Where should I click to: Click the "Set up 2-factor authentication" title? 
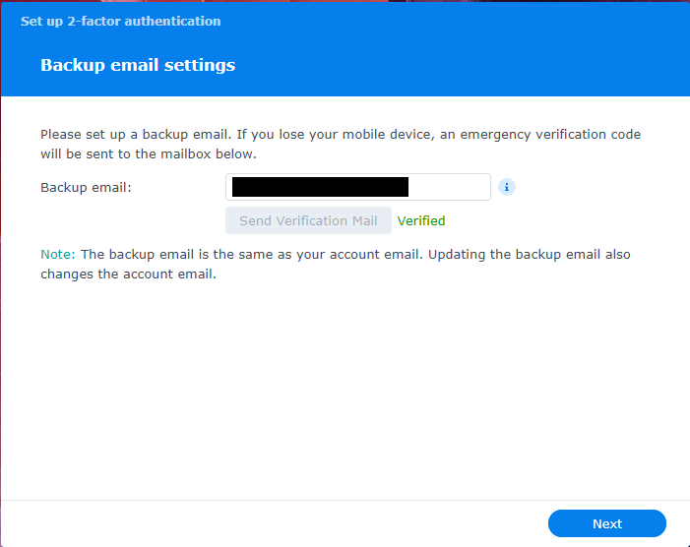tap(120, 21)
